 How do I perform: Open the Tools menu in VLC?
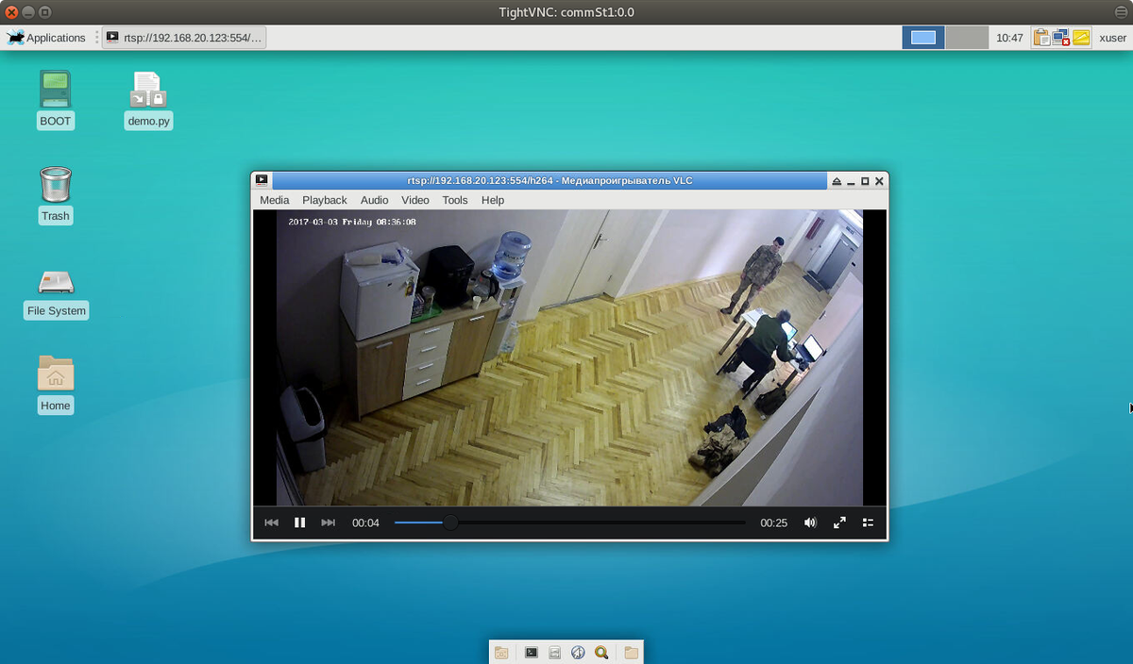[x=455, y=200]
